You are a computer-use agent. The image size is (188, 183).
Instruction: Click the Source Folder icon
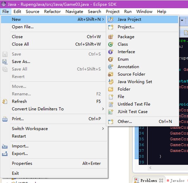tap(111, 74)
